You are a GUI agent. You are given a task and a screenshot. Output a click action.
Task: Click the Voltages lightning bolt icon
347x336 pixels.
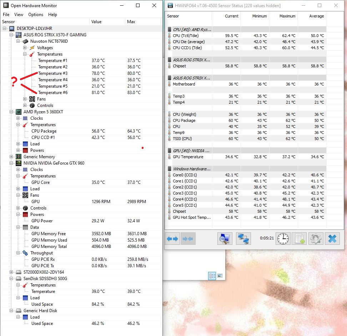(x=32, y=48)
